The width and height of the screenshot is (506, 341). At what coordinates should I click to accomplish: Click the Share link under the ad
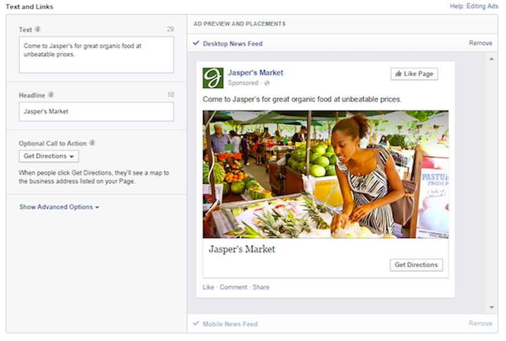click(261, 287)
